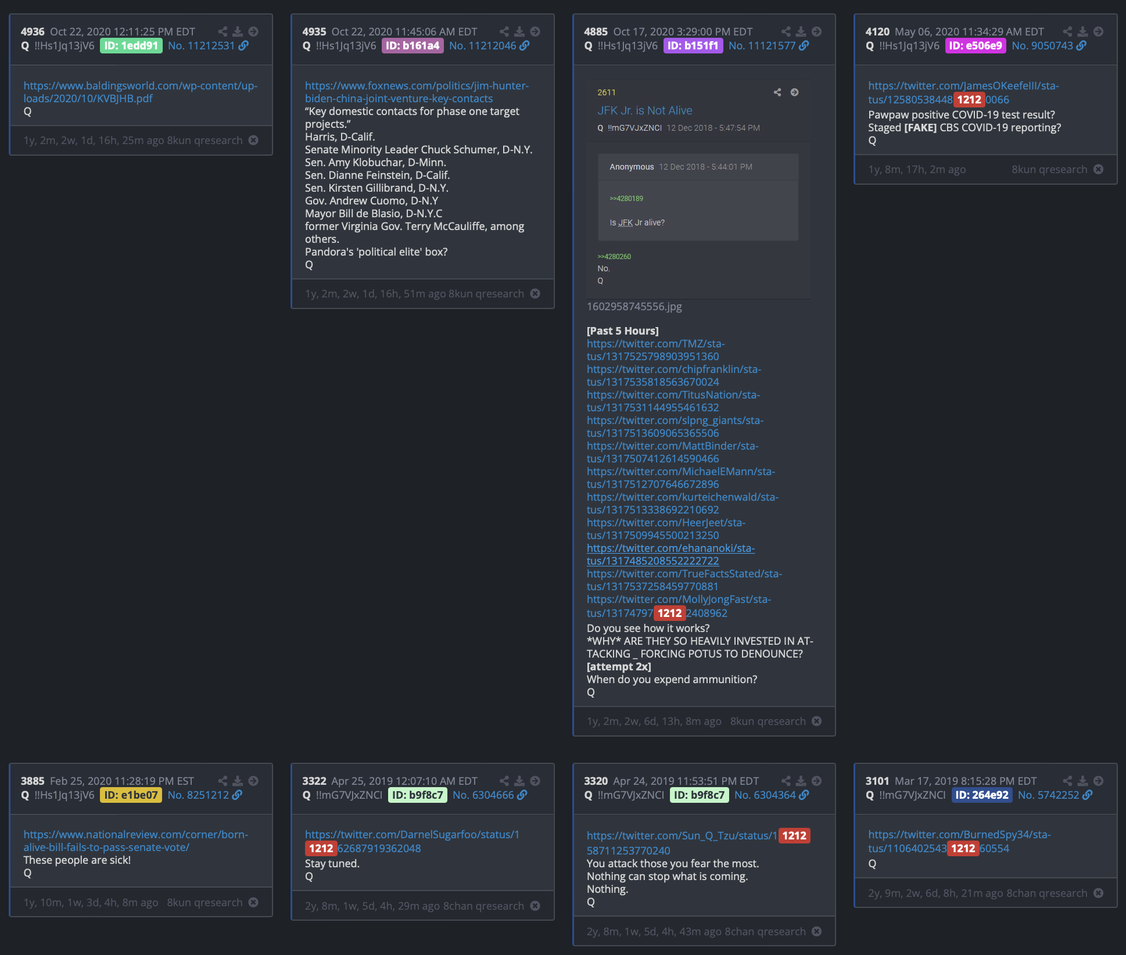The width and height of the screenshot is (1126, 955).
Task: Open the twitter.com/ehananoki status link
Action: click(671, 554)
